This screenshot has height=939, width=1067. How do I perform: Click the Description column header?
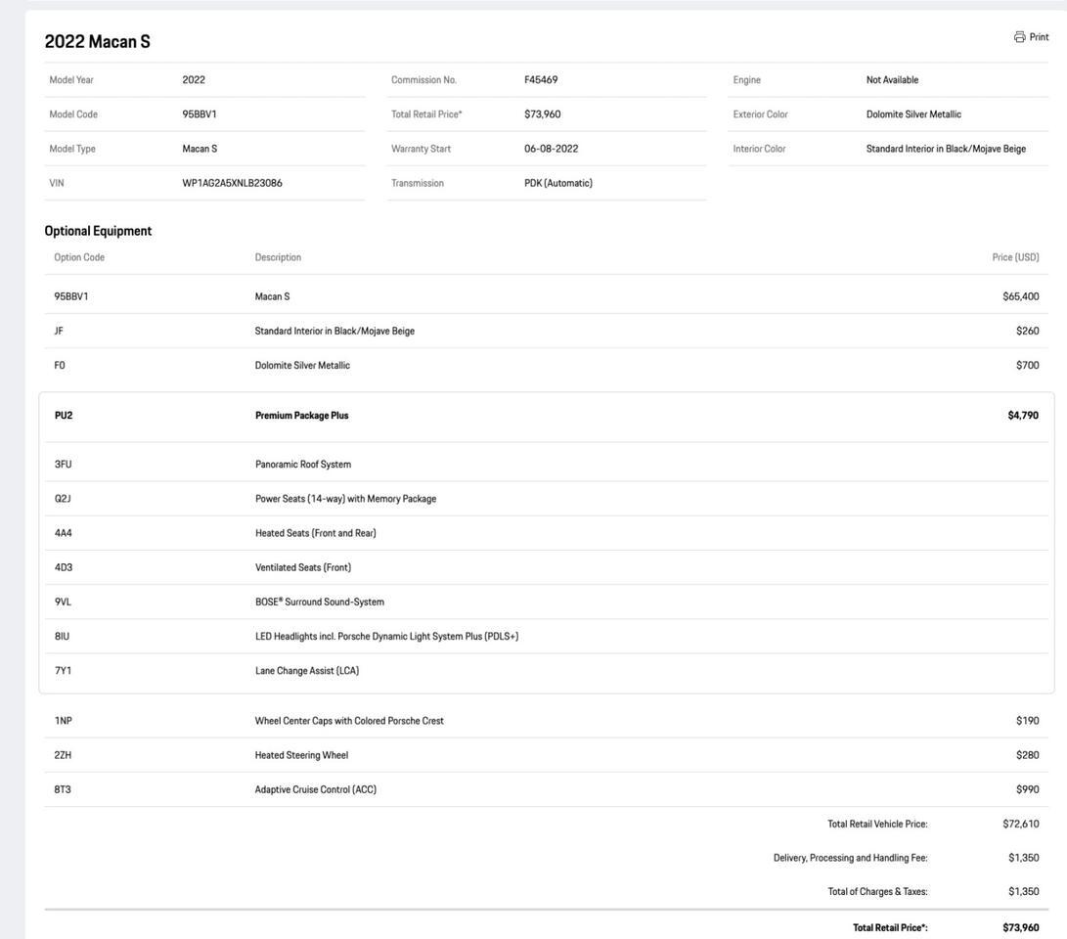coord(278,257)
